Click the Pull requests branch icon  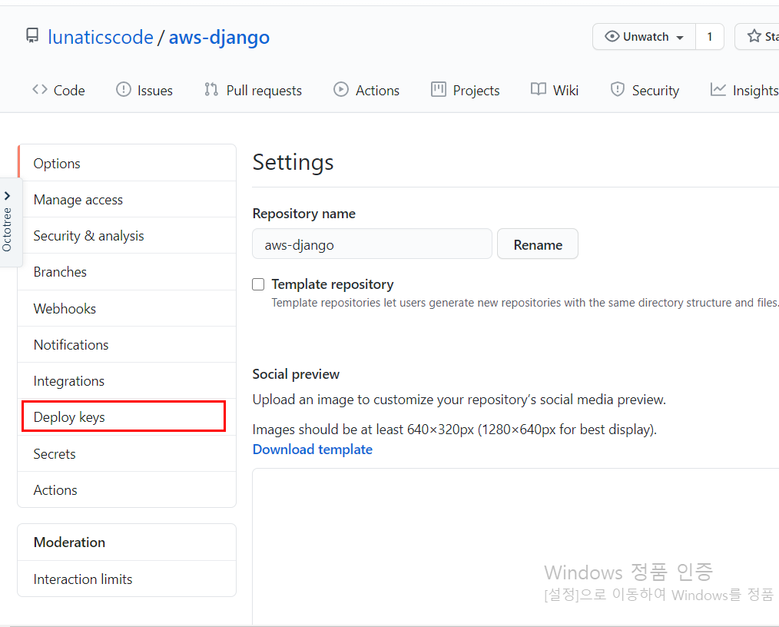pyautogui.click(x=211, y=89)
